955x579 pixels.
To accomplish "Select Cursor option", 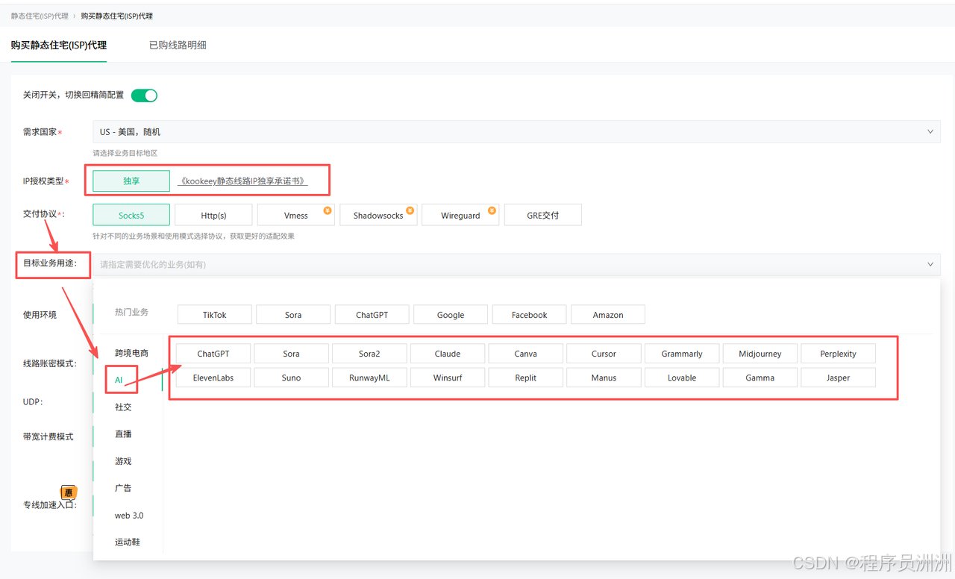I will click(x=604, y=353).
